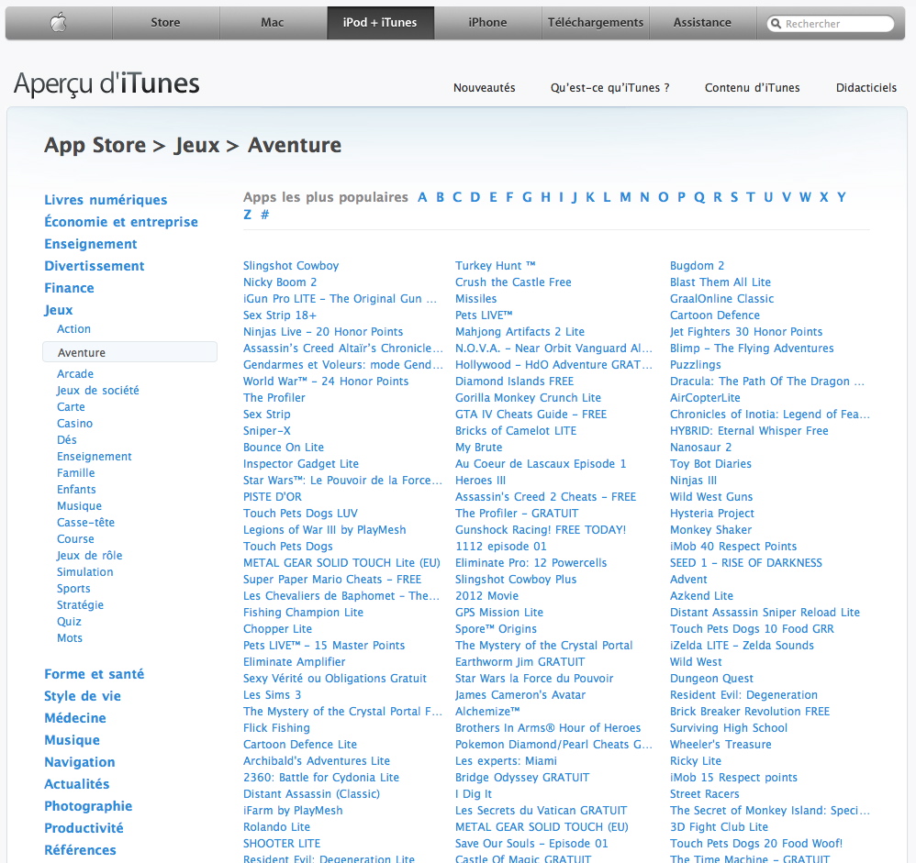Screen dimensions: 916x863
Task: Open the Heroes III app
Action: tap(480, 480)
